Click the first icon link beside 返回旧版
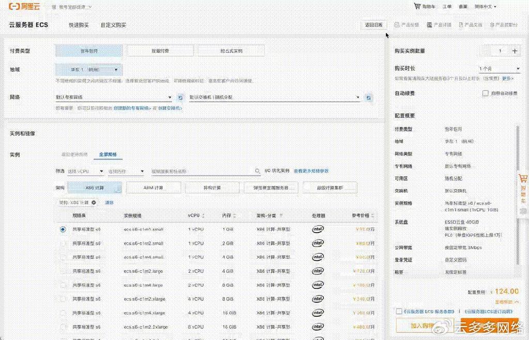 coord(407,25)
